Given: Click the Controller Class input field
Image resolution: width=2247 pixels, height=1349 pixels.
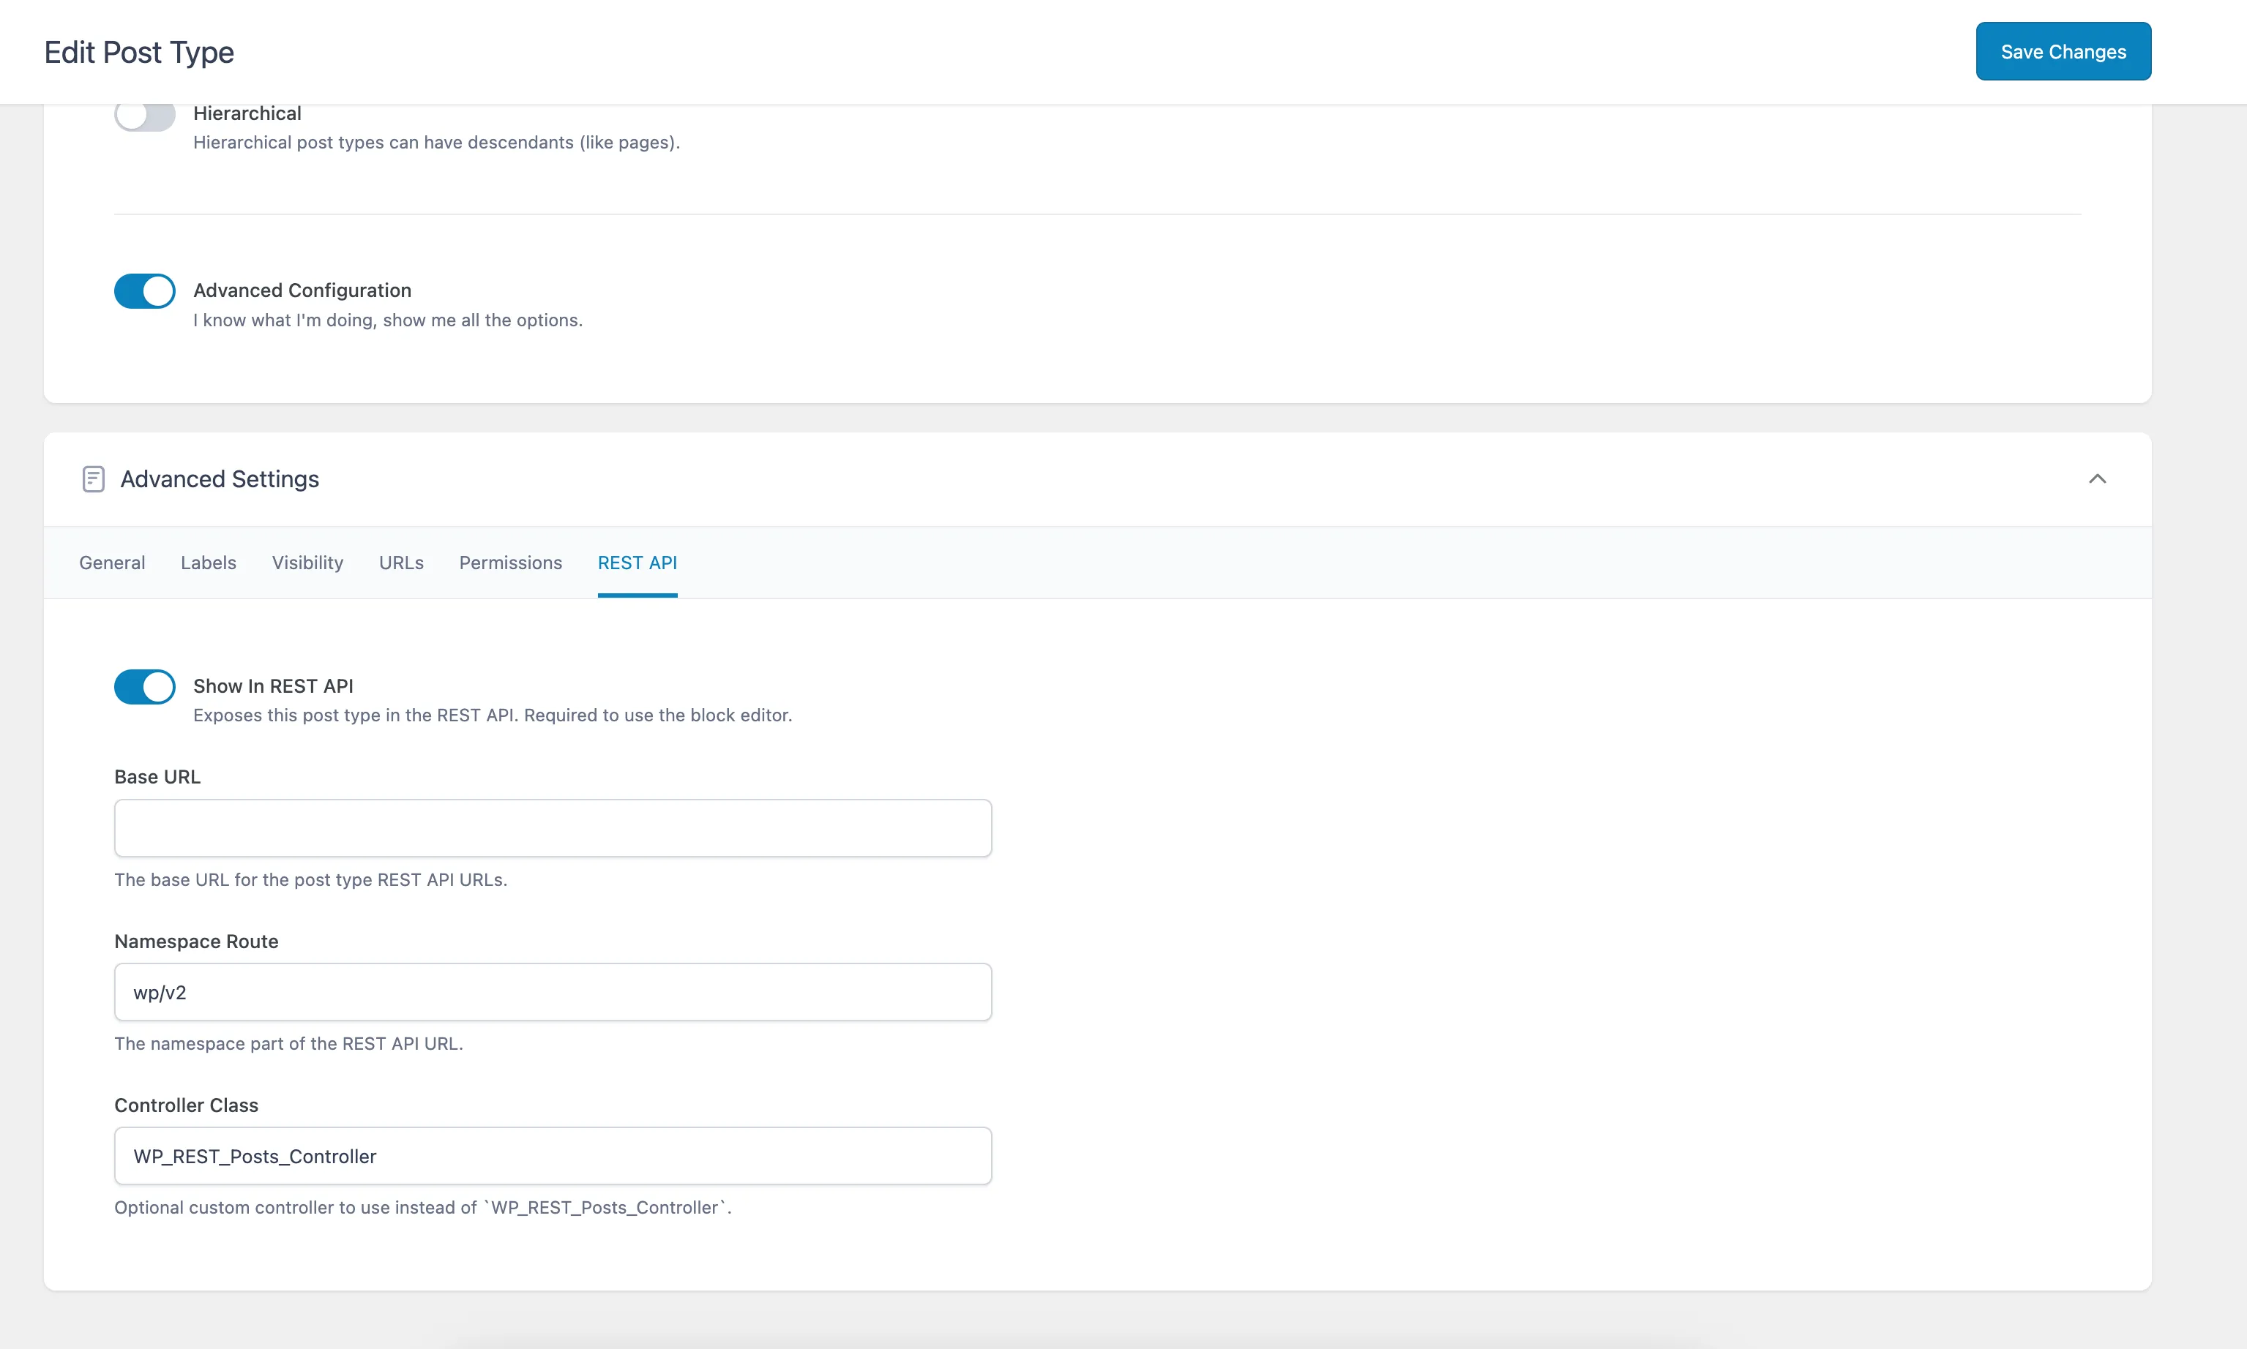Looking at the screenshot, I should point(552,1155).
